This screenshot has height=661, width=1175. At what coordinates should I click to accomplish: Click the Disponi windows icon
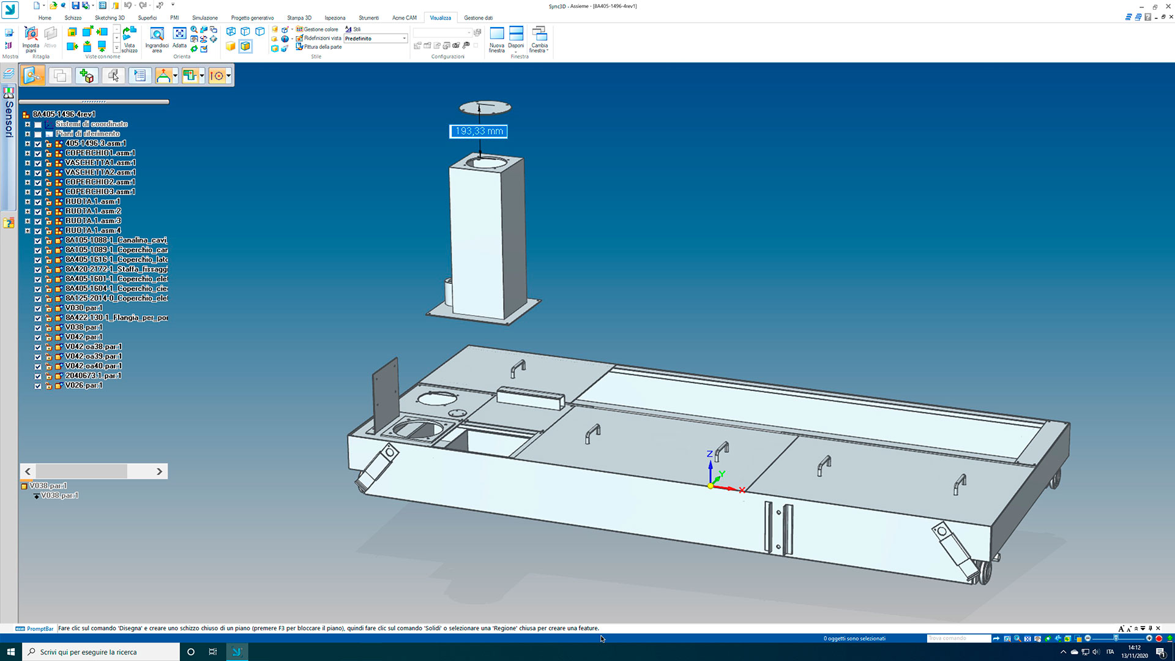point(516,39)
